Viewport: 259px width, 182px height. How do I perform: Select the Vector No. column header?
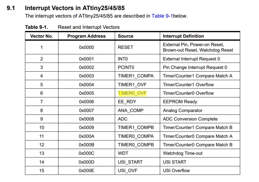[41, 36]
